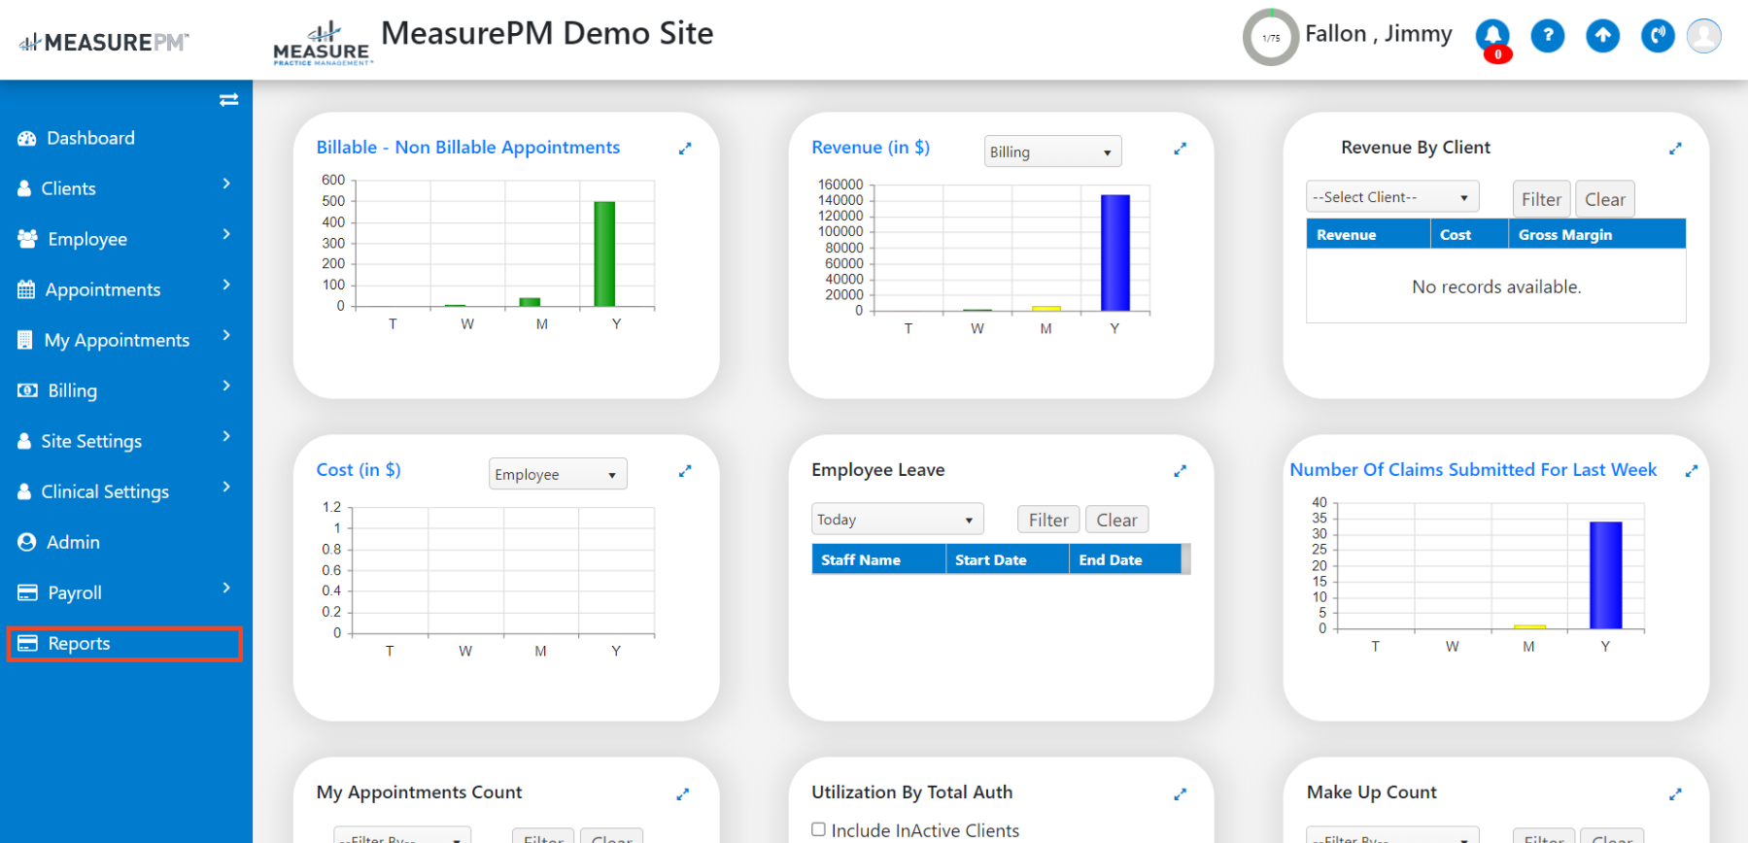Open the Revenue Billing dropdown
This screenshot has width=1748, height=843.
(1052, 152)
